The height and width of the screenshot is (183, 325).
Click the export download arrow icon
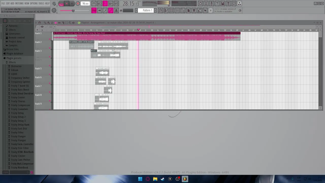pyautogui.click(x=239, y=4)
